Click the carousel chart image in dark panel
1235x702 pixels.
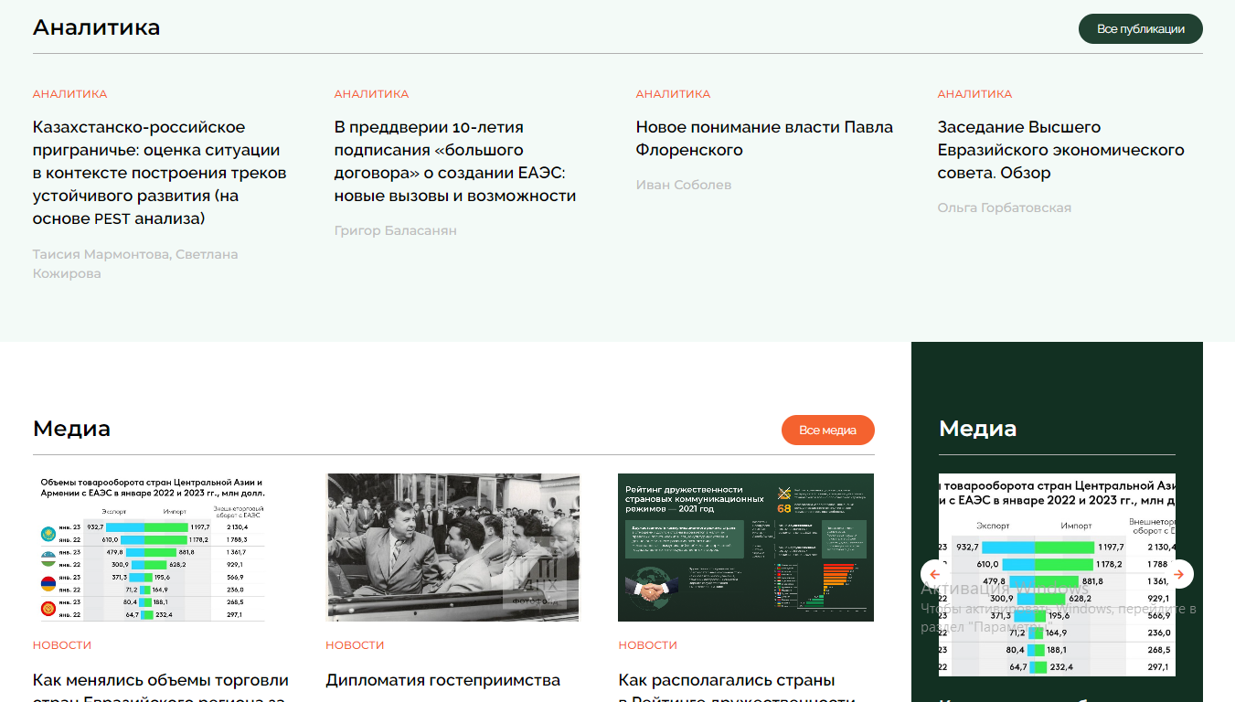1057,574
